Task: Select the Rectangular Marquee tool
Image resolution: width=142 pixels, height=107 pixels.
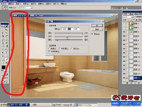Action: (x=3, y=30)
